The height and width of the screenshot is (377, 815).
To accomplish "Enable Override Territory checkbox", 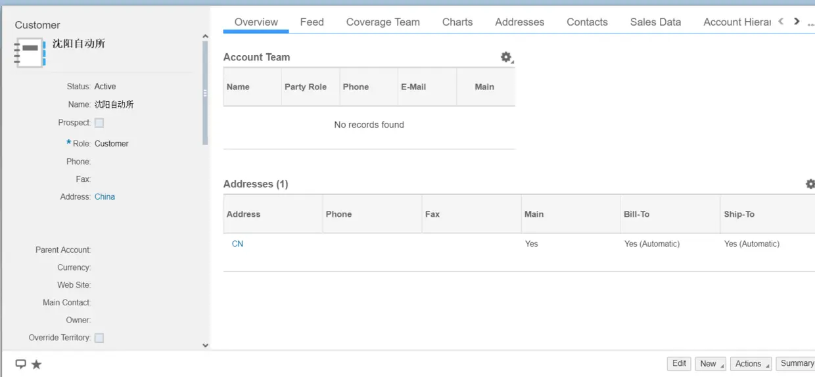I will [x=99, y=338].
